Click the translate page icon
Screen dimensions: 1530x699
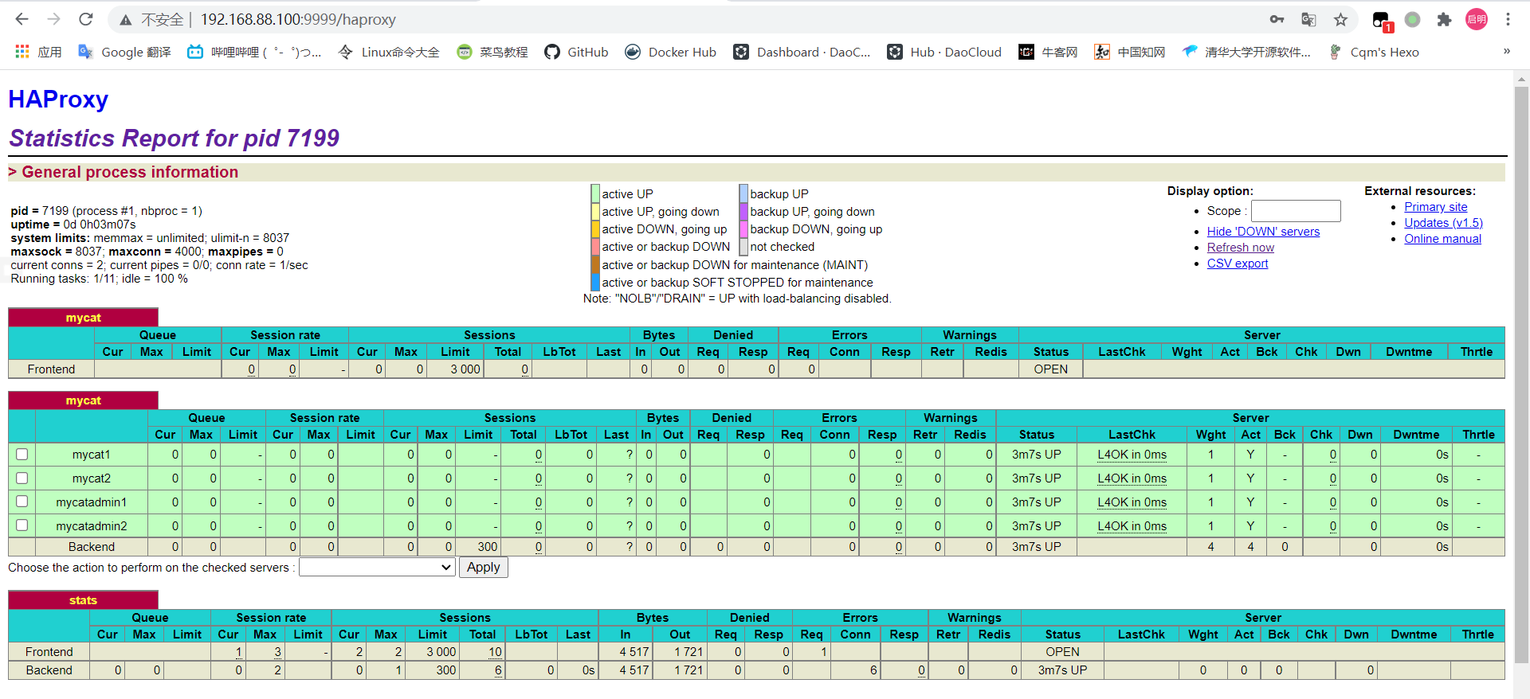(x=1308, y=20)
